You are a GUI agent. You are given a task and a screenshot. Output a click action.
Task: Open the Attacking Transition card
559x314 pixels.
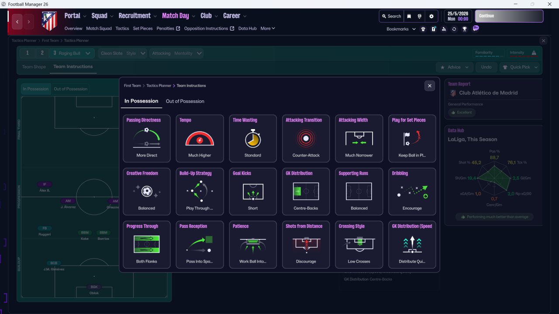pyautogui.click(x=306, y=139)
